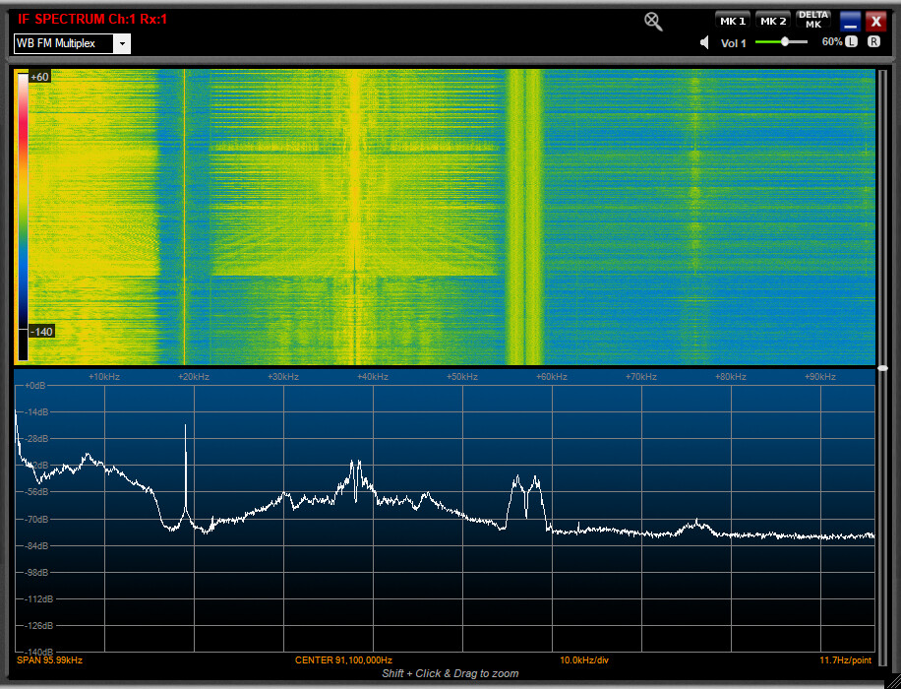Screen dimensions: 901x689
Task: Click the RDS subcarrier peak near 57 kHz
Action: pos(526,497)
